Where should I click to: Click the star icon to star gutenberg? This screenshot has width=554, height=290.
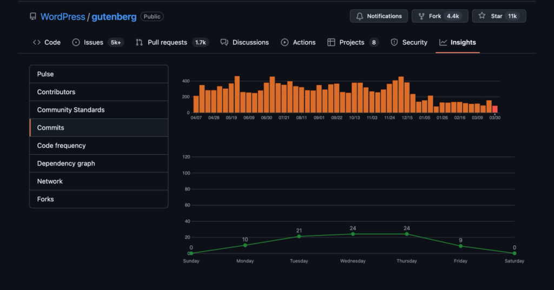[x=482, y=16]
